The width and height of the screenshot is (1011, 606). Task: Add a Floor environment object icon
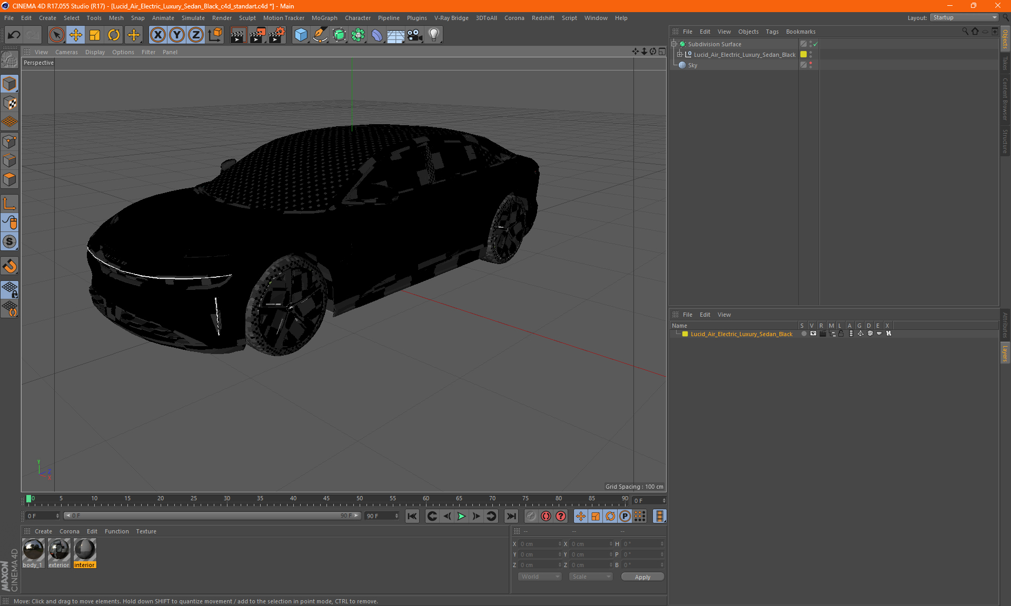pos(396,35)
